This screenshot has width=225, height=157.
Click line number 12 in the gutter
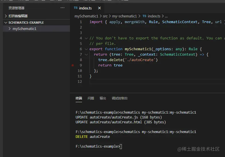pyautogui.click(x=80, y=82)
